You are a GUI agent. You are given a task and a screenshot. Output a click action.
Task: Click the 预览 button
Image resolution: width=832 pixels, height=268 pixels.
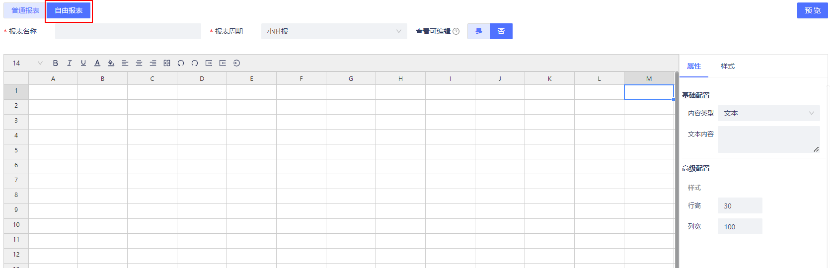[x=812, y=10]
